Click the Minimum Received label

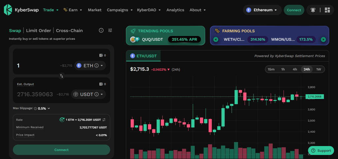(x=30, y=127)
